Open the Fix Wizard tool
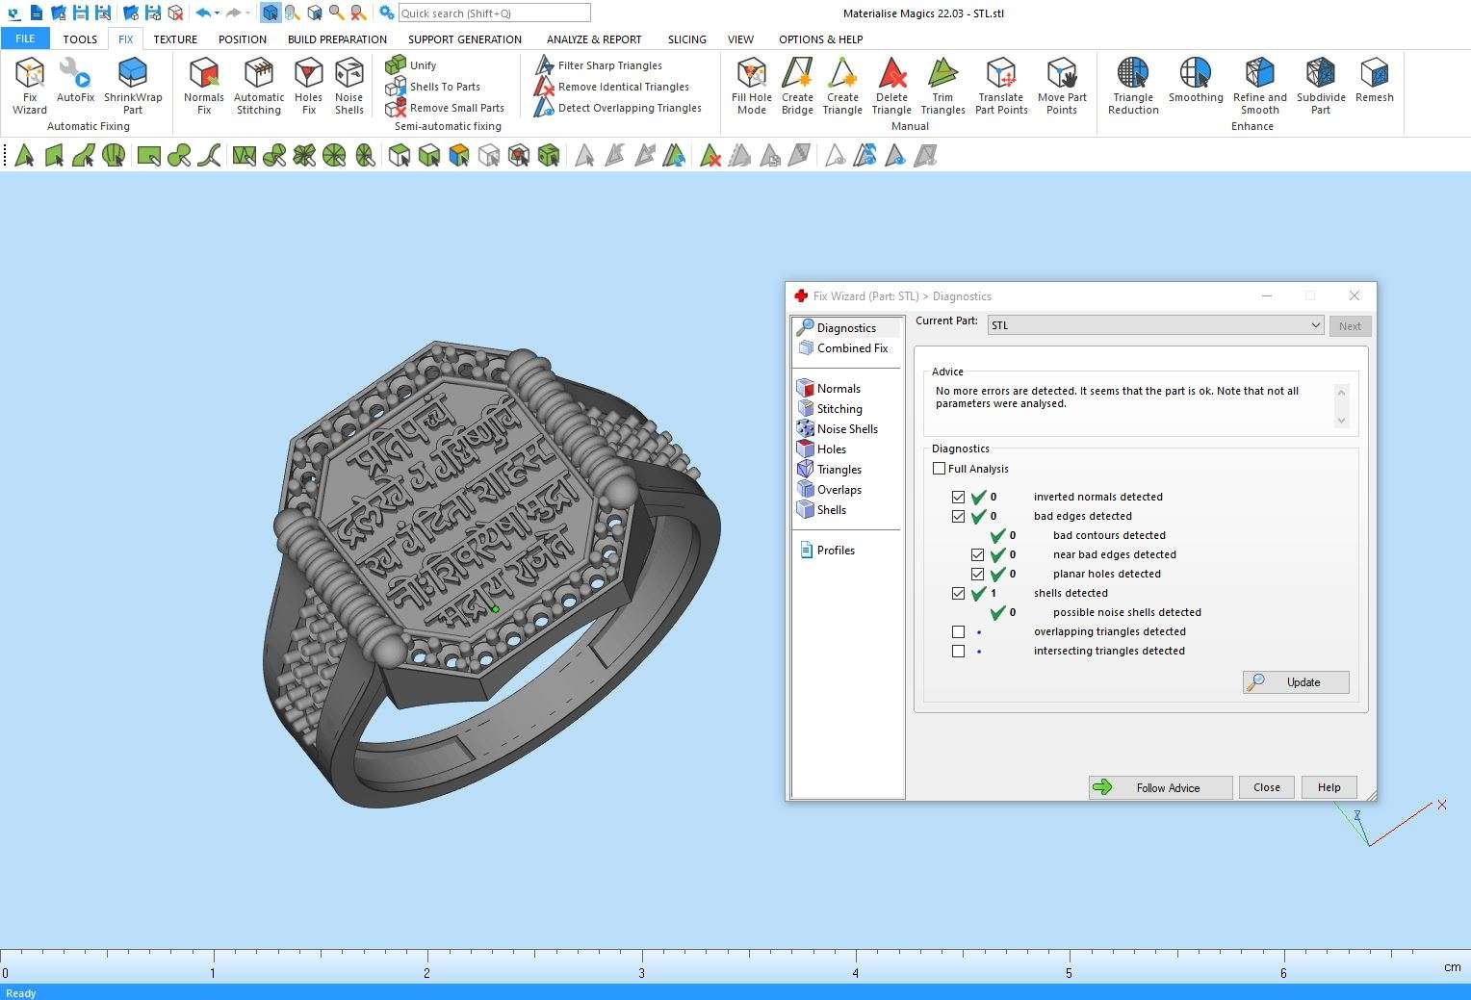 30,85
